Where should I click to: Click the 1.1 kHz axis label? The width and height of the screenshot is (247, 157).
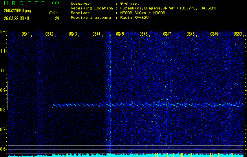pyautogui.click(x=3, y=51)
